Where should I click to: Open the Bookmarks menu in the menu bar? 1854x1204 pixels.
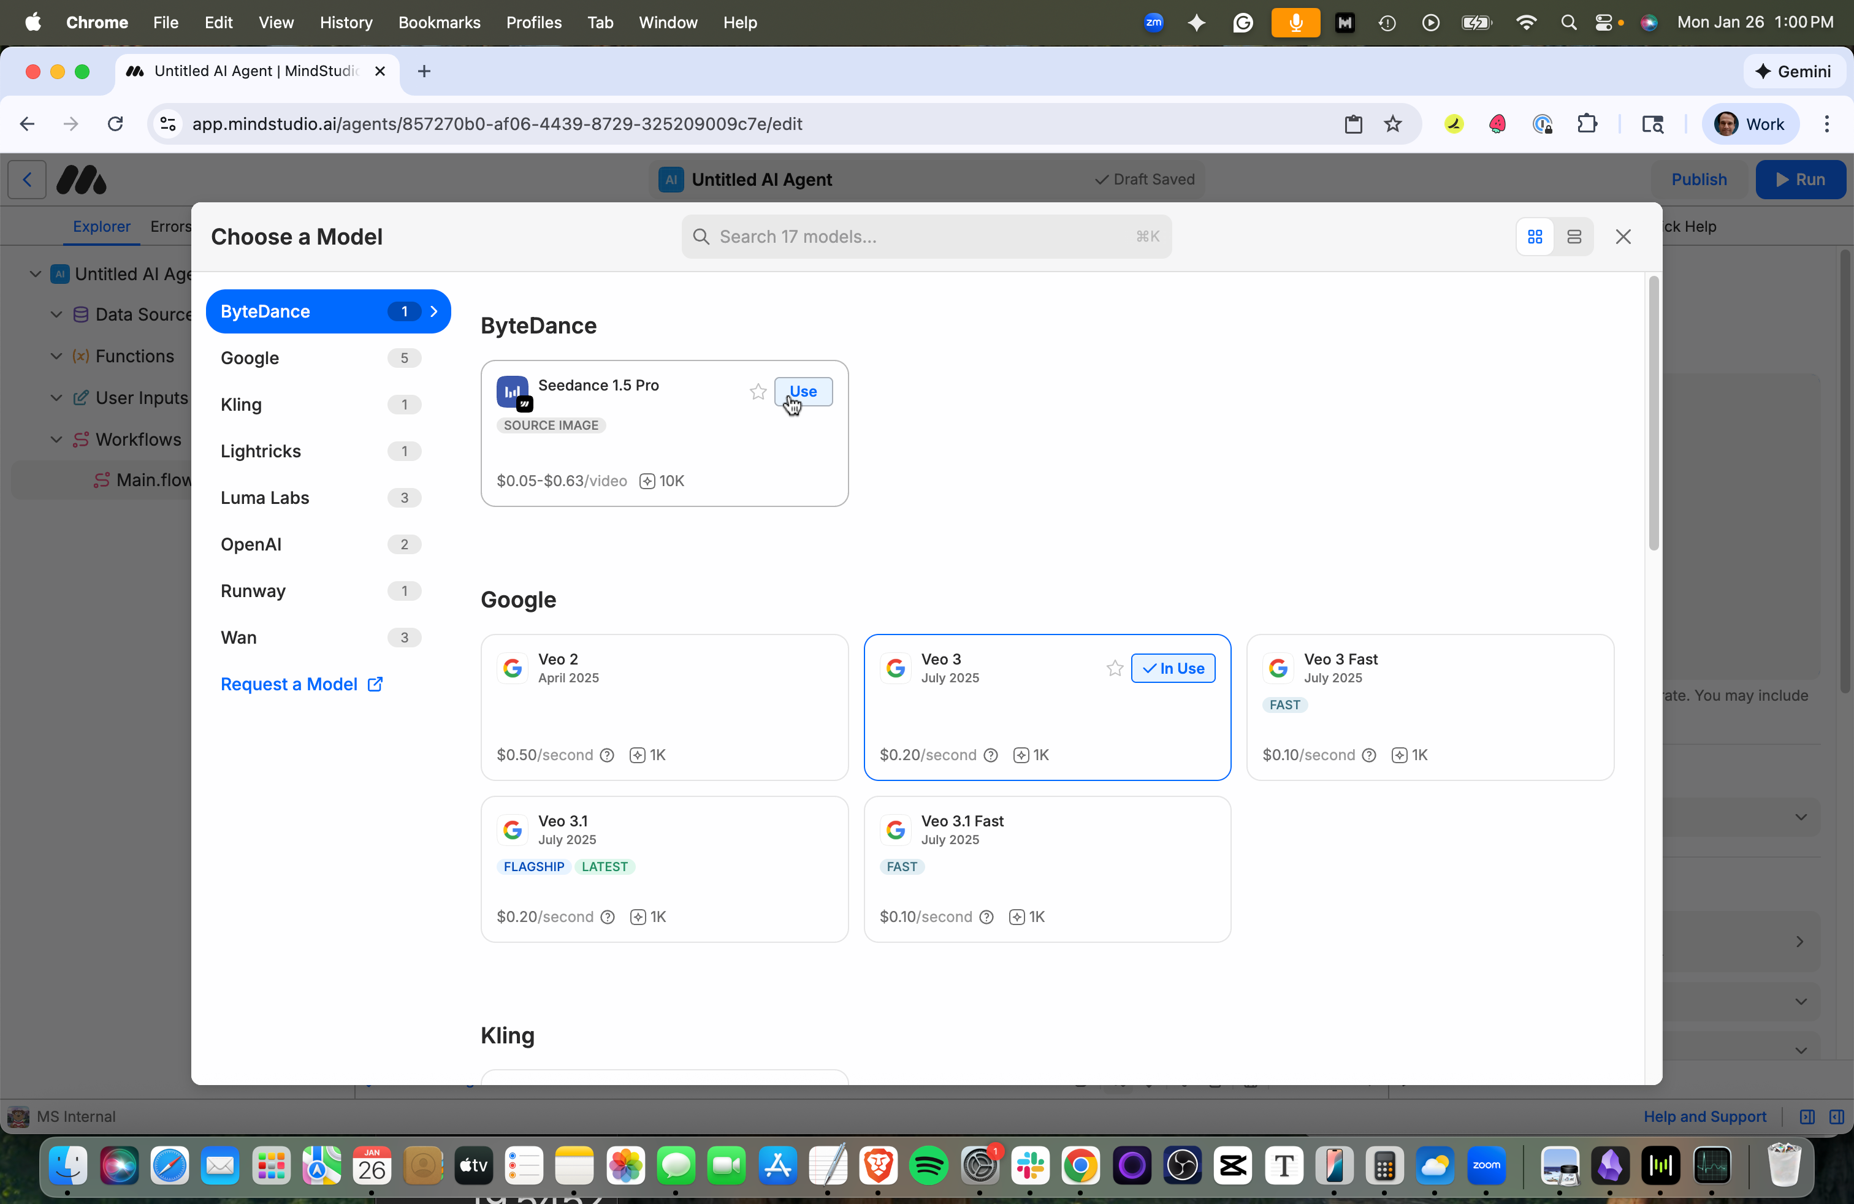438,23
